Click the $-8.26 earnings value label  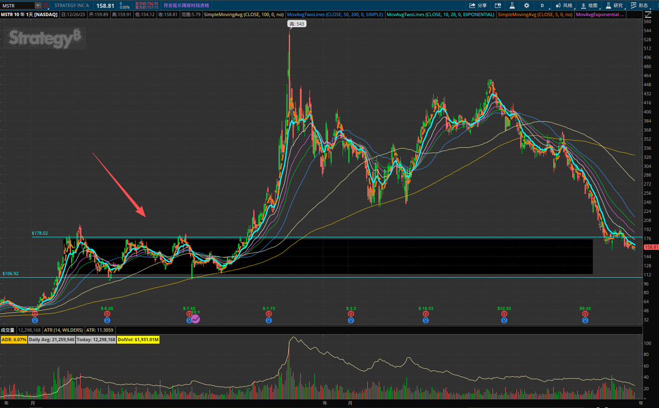(x=107, y=308)
